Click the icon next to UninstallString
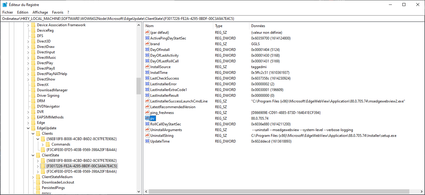The height and width of the screenshot is (195, 425). pos(147,135)
